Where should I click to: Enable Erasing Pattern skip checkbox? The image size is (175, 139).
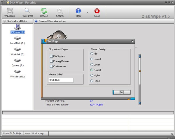pos(51,61)
